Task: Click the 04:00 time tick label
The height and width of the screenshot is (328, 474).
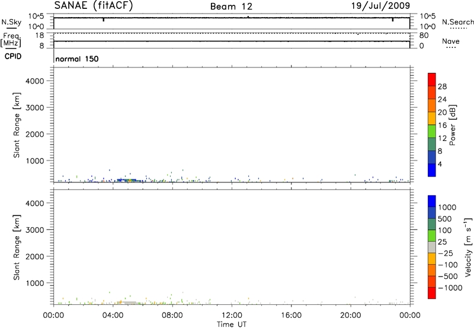Action: click(x=113, y=316)
